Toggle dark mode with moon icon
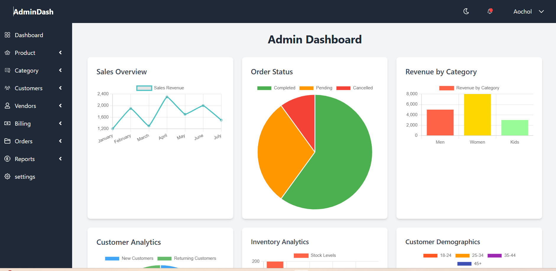Image resolution: width=556 pixels, height=271 pixels. coord(466,12)
